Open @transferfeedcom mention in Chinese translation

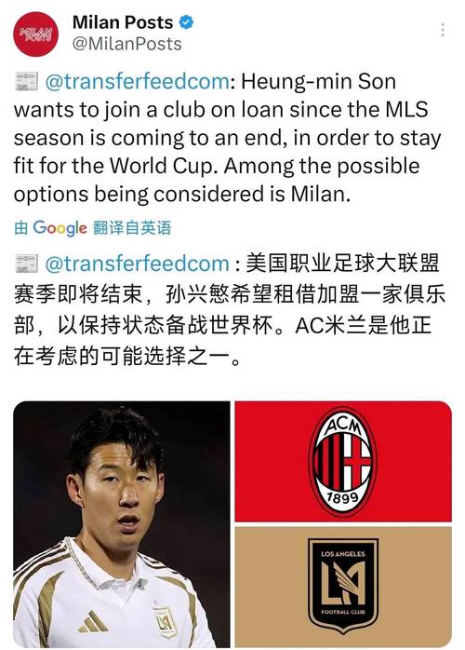[137, 264]
